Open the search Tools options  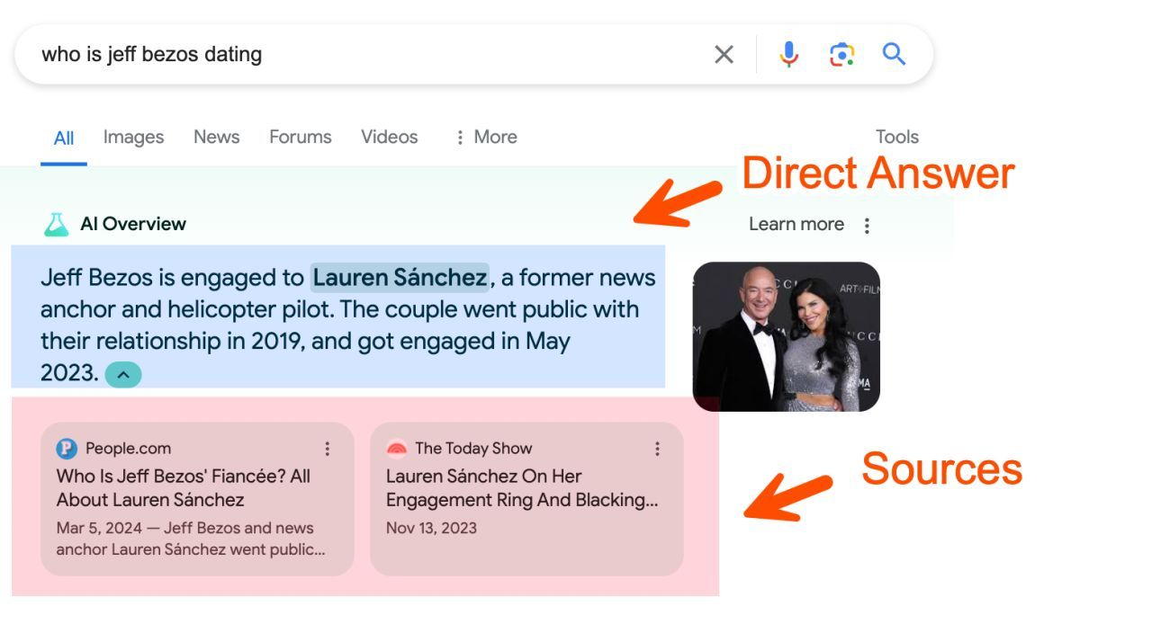coord(897,137)
